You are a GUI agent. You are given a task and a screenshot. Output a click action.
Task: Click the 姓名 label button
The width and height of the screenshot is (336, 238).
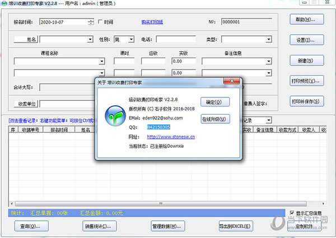tap(26, 39)
